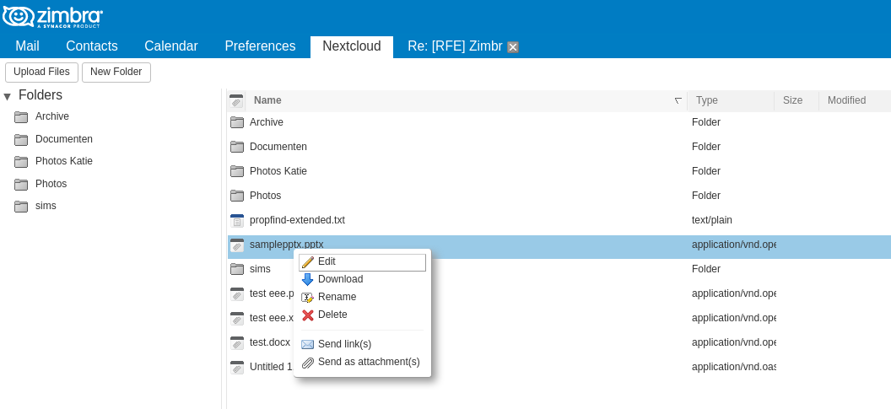Open the sims folder in sidebar
The height and width of the screenshot is (409, 891).
pos(46,206)
